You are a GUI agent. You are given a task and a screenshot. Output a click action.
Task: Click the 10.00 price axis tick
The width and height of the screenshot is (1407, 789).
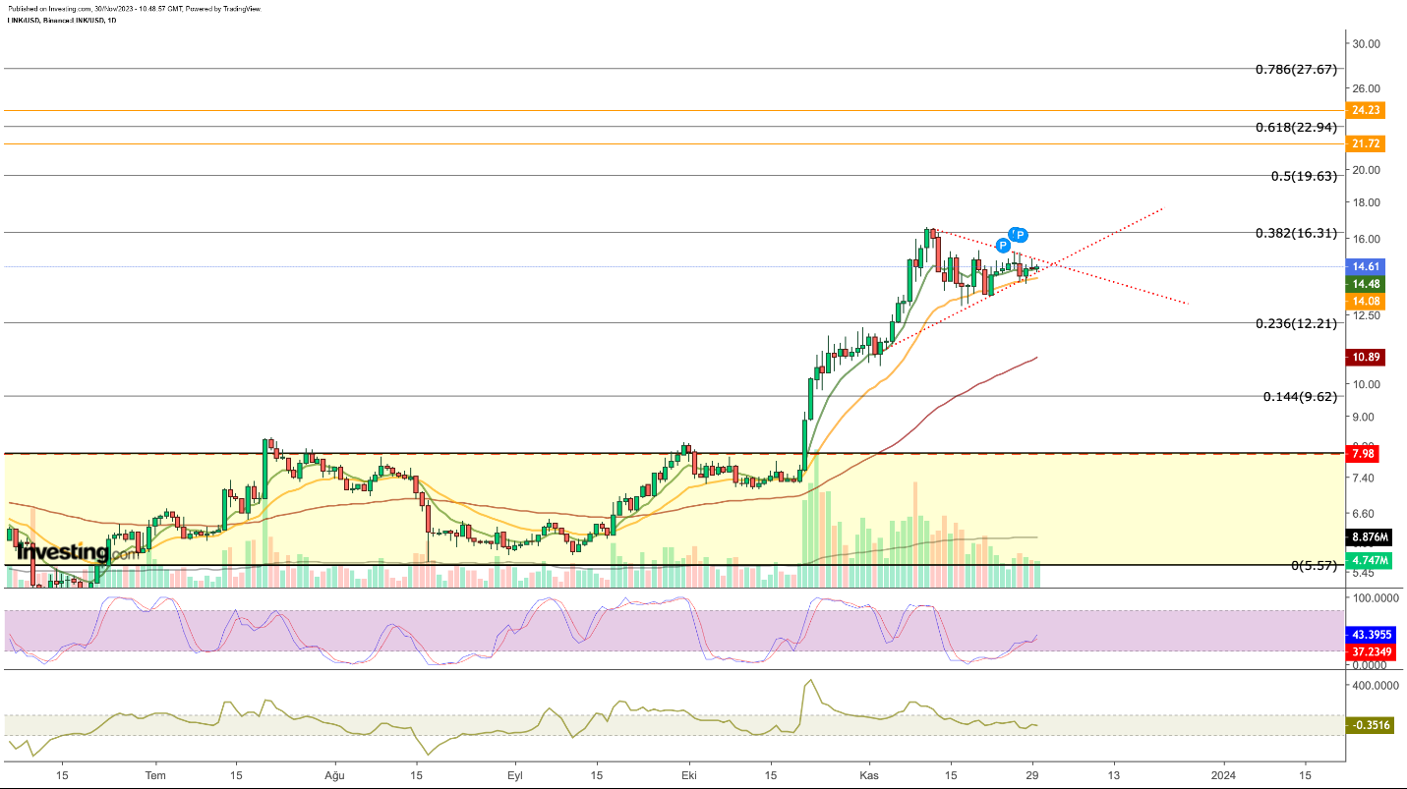(x=1368, y=384)
